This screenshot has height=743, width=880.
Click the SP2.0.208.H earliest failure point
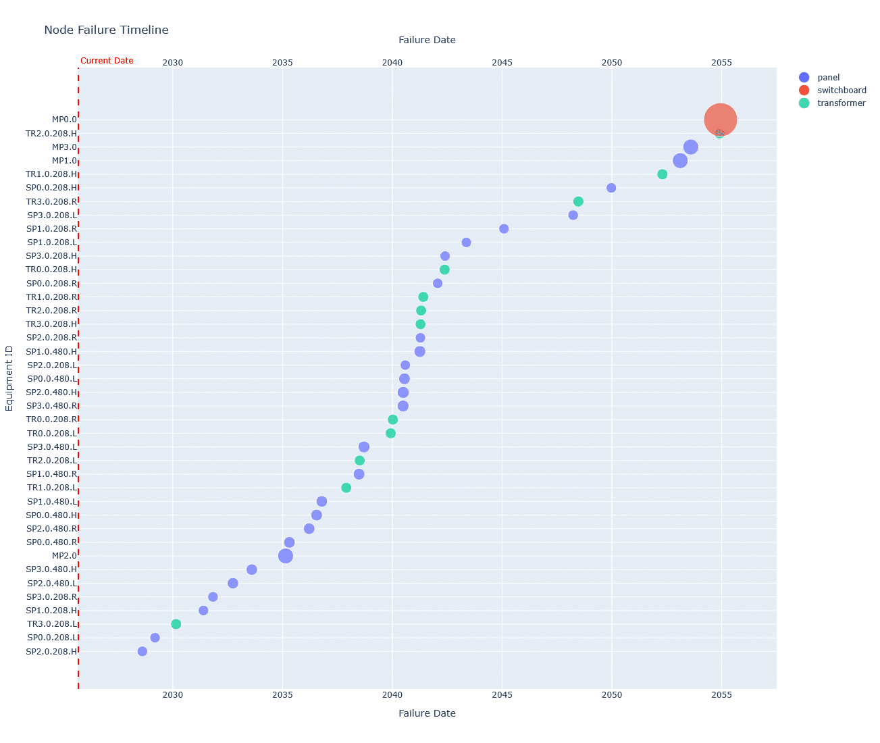tap(142, 652)
